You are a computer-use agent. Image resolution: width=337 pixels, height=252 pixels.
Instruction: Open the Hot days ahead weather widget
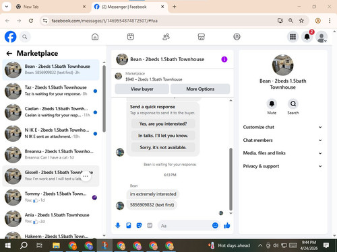pyautogui.click(x=229, y=245)
